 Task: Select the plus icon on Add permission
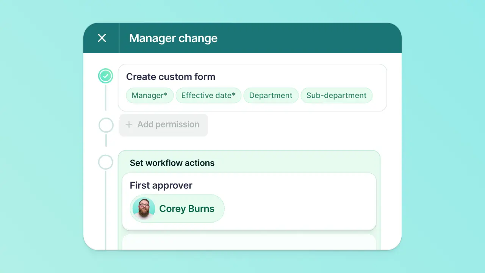[129, 124]
